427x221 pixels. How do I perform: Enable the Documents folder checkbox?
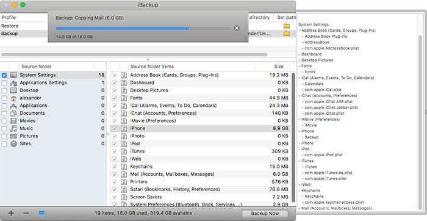coord(4,113)
